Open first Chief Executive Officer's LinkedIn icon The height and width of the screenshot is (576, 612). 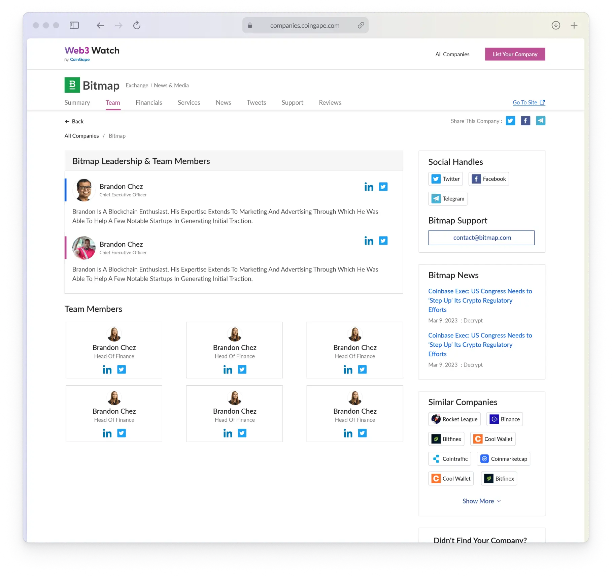(369, 187)
